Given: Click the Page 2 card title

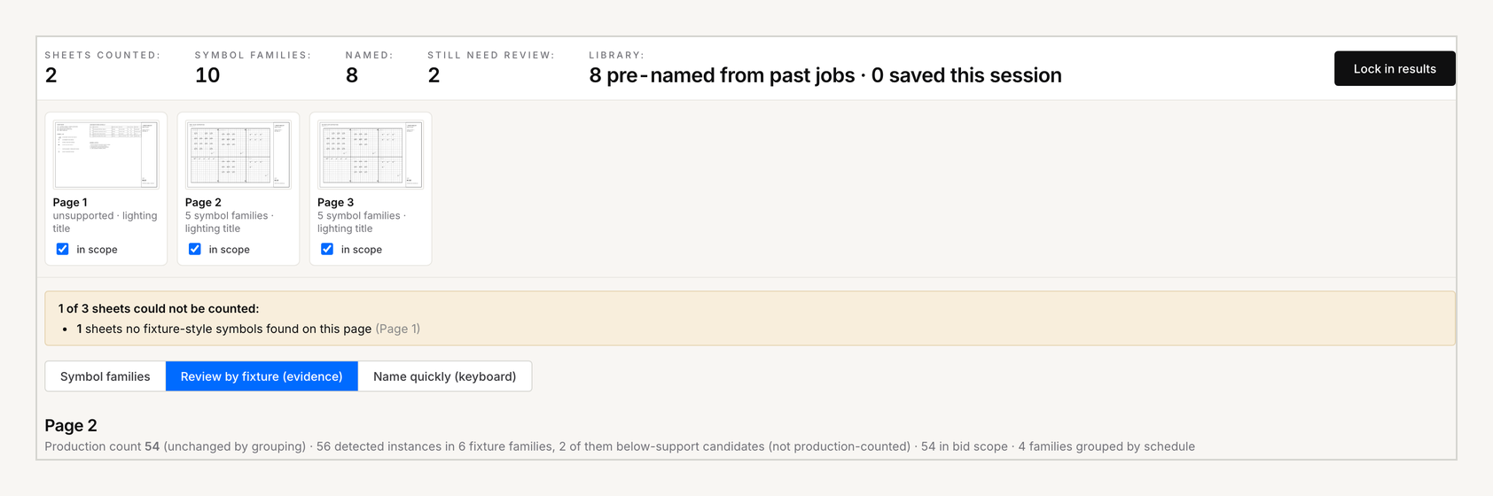Looking at the screenshot, I should point(203,202).
